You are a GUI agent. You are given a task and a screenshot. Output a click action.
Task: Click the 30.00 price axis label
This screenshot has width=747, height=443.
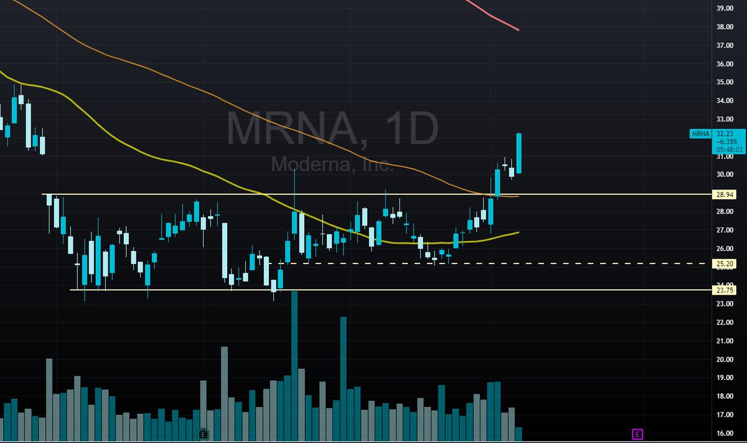tap(725, 174)
